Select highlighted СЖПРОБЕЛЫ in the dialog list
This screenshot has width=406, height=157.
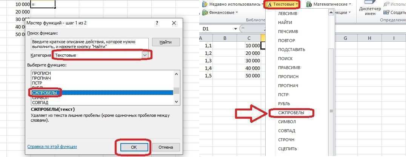[x=102, y=92]
